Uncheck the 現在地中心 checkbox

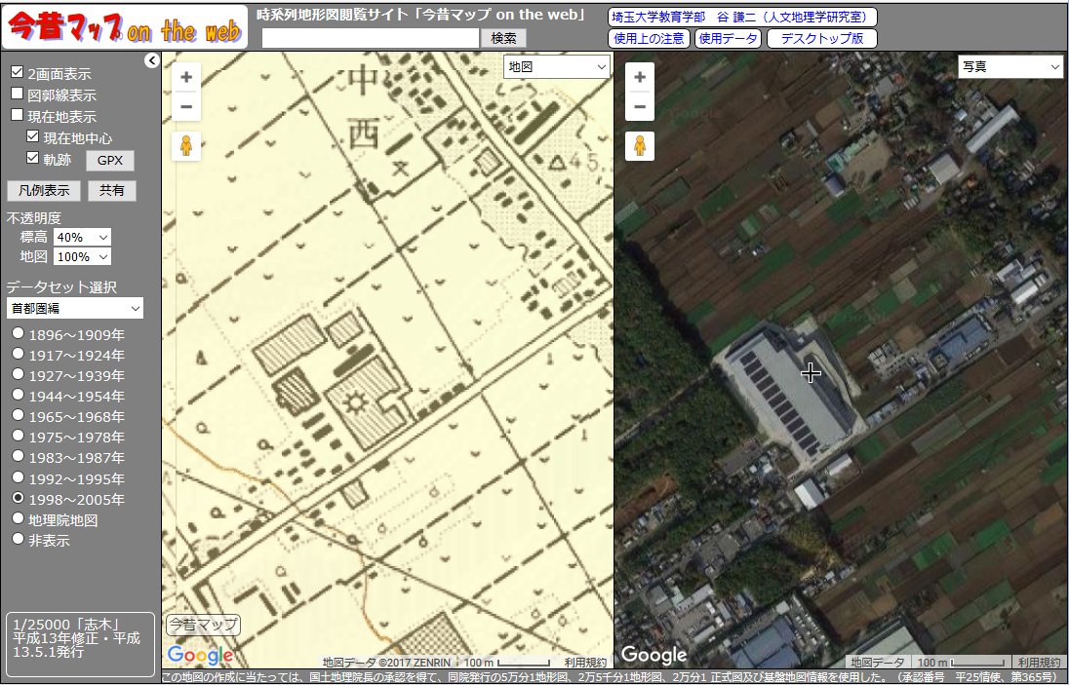point(33,136)
